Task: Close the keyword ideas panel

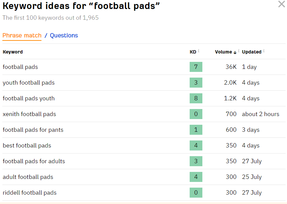Action: (x=281, y=4)
